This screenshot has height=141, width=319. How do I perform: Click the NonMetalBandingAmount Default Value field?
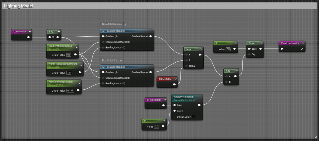click(x=69, y=73)
